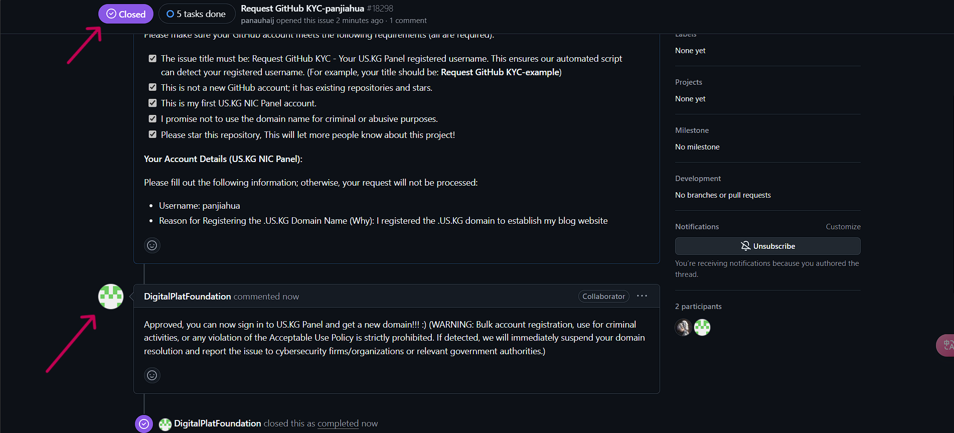Click the 'completed' link in the closed event
954x433 pixels.
[x=338, y=423]
